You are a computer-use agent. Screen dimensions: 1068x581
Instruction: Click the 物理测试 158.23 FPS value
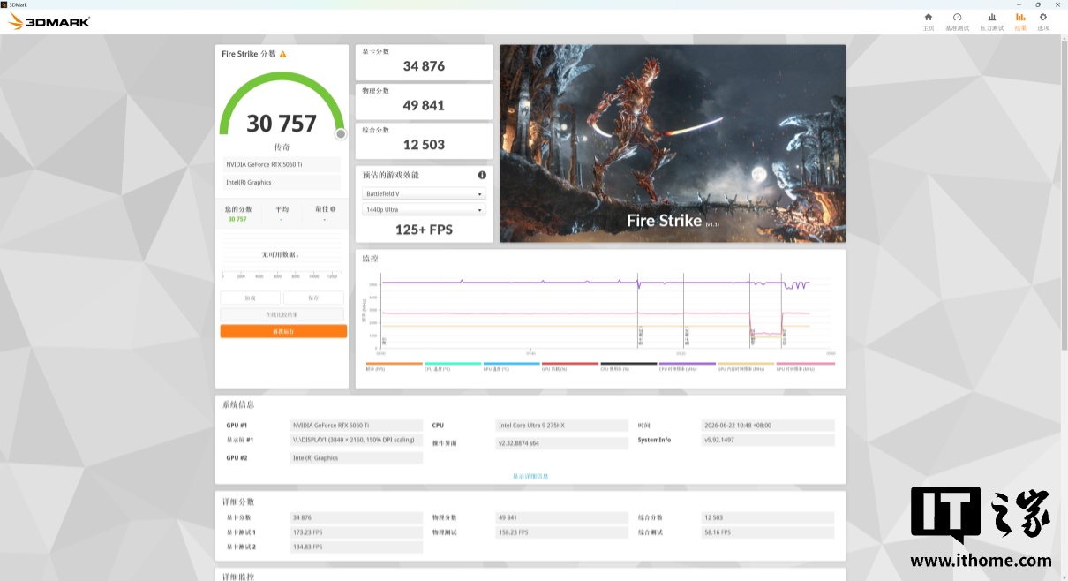point(562,532)
